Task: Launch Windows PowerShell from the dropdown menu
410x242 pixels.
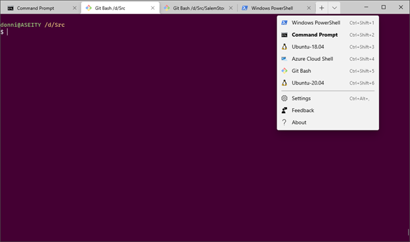Action: click(328, 23)
